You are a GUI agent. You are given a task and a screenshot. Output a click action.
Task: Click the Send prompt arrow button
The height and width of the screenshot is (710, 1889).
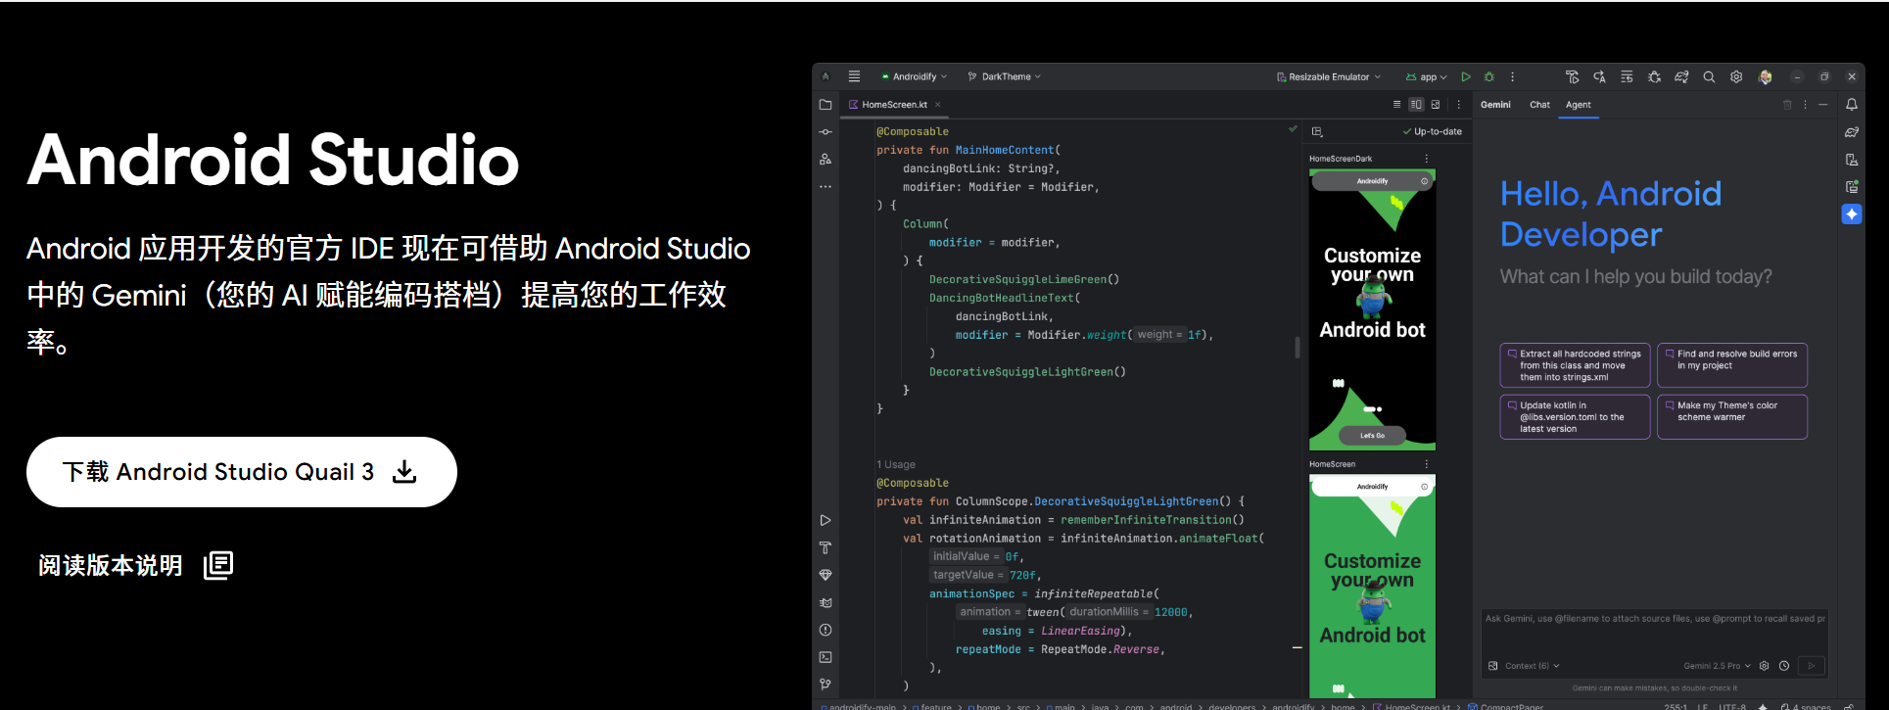(1812, 666)
